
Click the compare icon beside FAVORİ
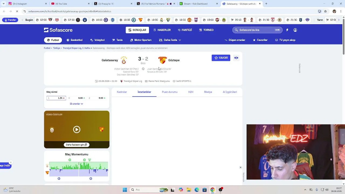point(236,58)
